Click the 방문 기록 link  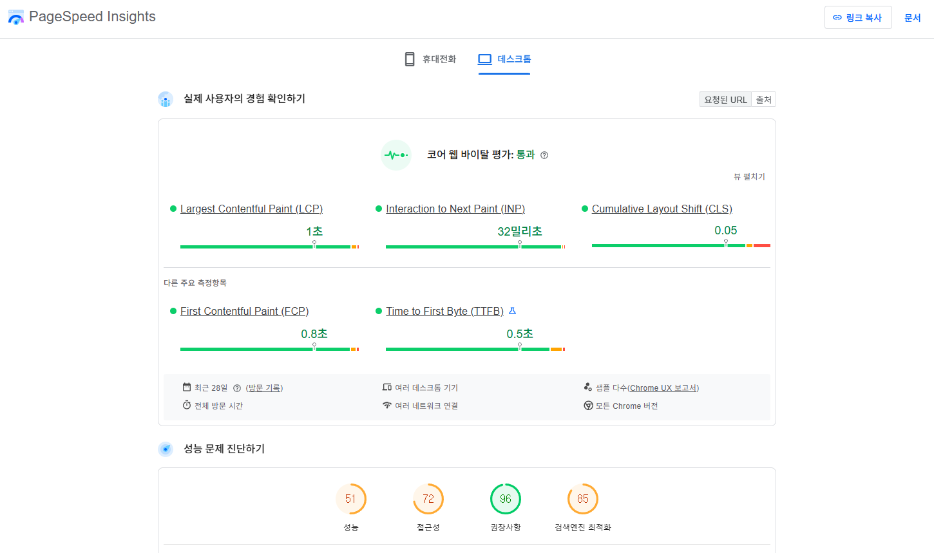click(264, 388)
